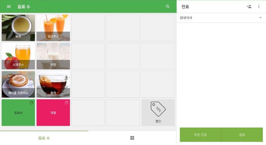Add 당근주스 carrot juice item
The image size is (266, 145).
pyautogui.click(x=53, y=28)
